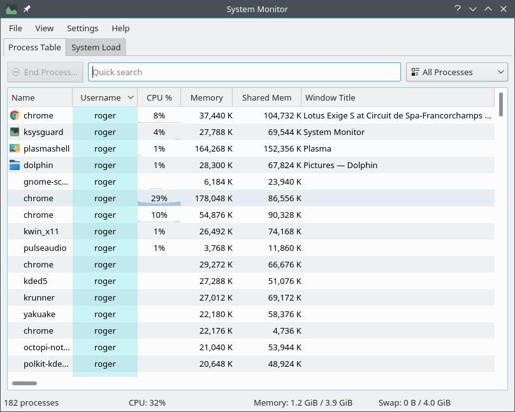Sort by the CPU % column header
The height and width of the screenshot is (412, 515).
(159, 97)
